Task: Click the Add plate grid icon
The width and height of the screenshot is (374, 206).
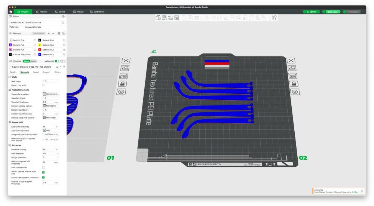Action: (164, 18)
